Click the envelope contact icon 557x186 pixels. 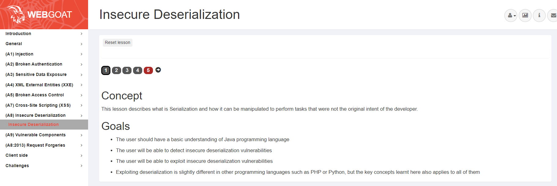tap(553, 15)
